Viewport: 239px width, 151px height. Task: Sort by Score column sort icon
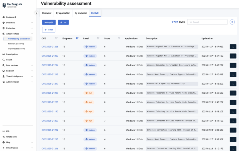(x=119, y=38)
